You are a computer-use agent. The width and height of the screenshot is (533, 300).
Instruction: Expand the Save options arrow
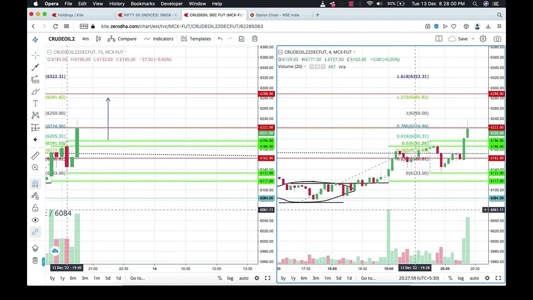(473, 39)
